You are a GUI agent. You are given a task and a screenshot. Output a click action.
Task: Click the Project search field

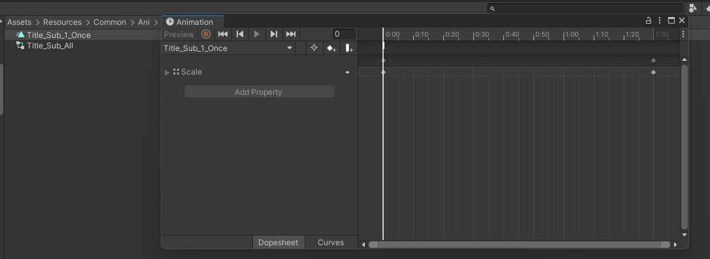[x=585, y=8]
